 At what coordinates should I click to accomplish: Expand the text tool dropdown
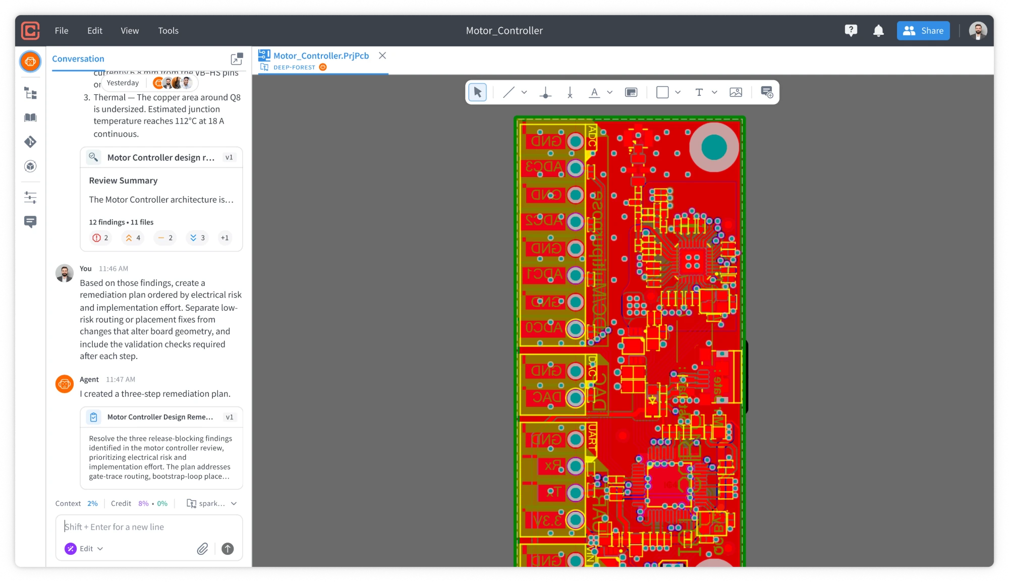714,92
